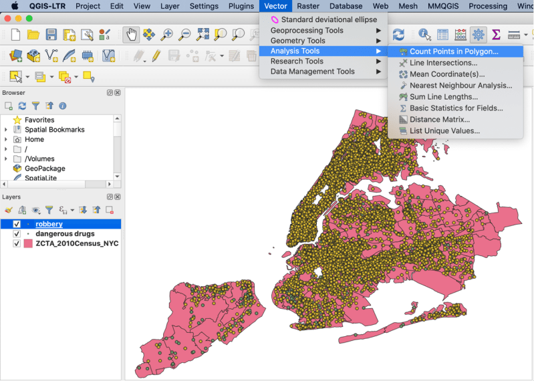Choose Count Points in Polygon menu entry
The height and width of the screenshot is (381, 534).
455,51
